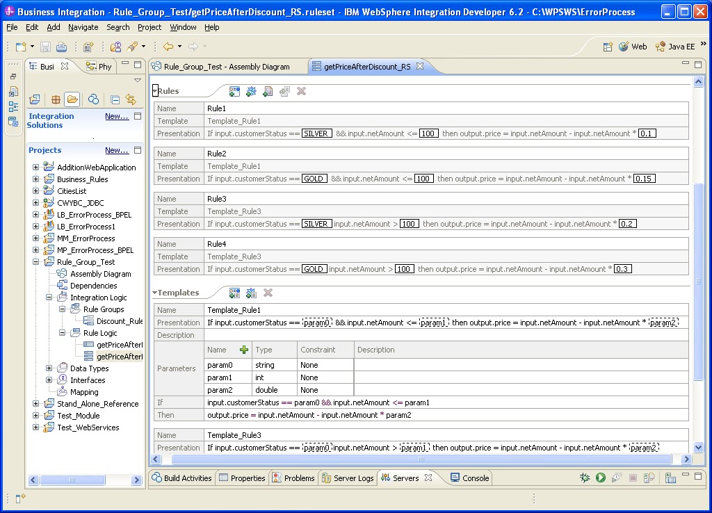
Task: Expand the Interfaces node
Action: point(49,380)
